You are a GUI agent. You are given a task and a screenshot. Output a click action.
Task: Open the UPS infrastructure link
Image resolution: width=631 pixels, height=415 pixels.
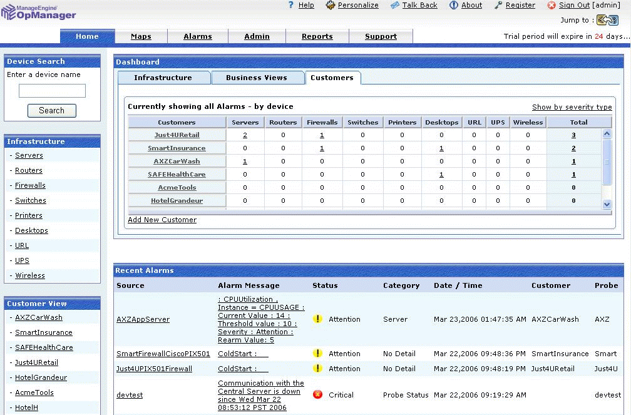22,260
